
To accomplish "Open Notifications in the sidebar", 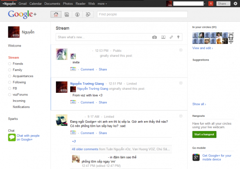I will [x=21, y=107].
